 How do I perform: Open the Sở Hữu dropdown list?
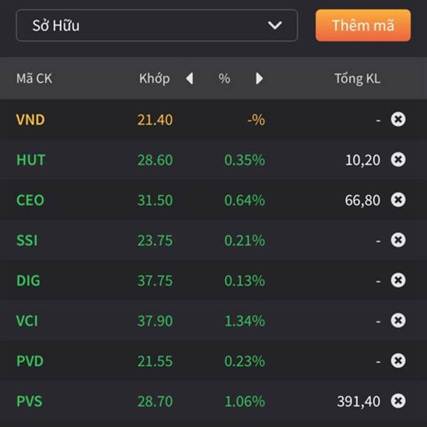point(157,26)
